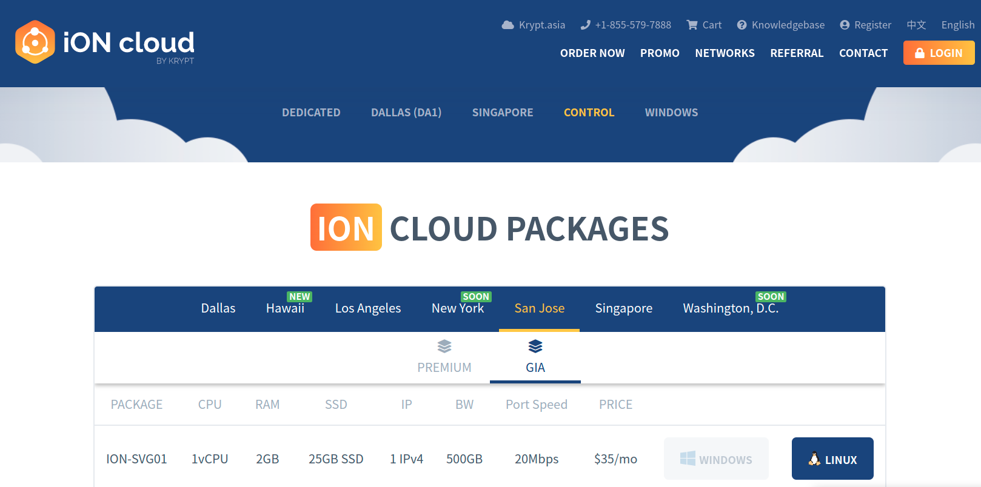
Task: Click the 1vCPU cell
Action: pyautogui.click(x=210, y=459)
